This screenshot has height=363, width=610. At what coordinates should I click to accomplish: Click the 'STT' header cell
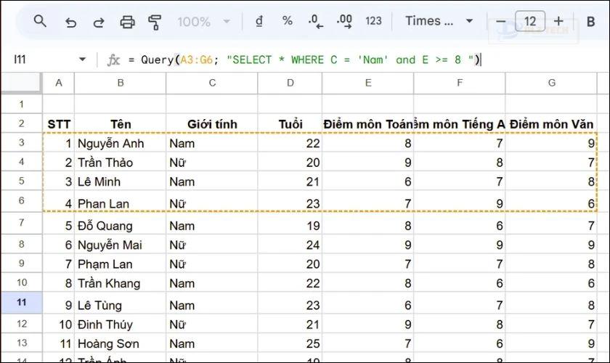click(58, 123)
